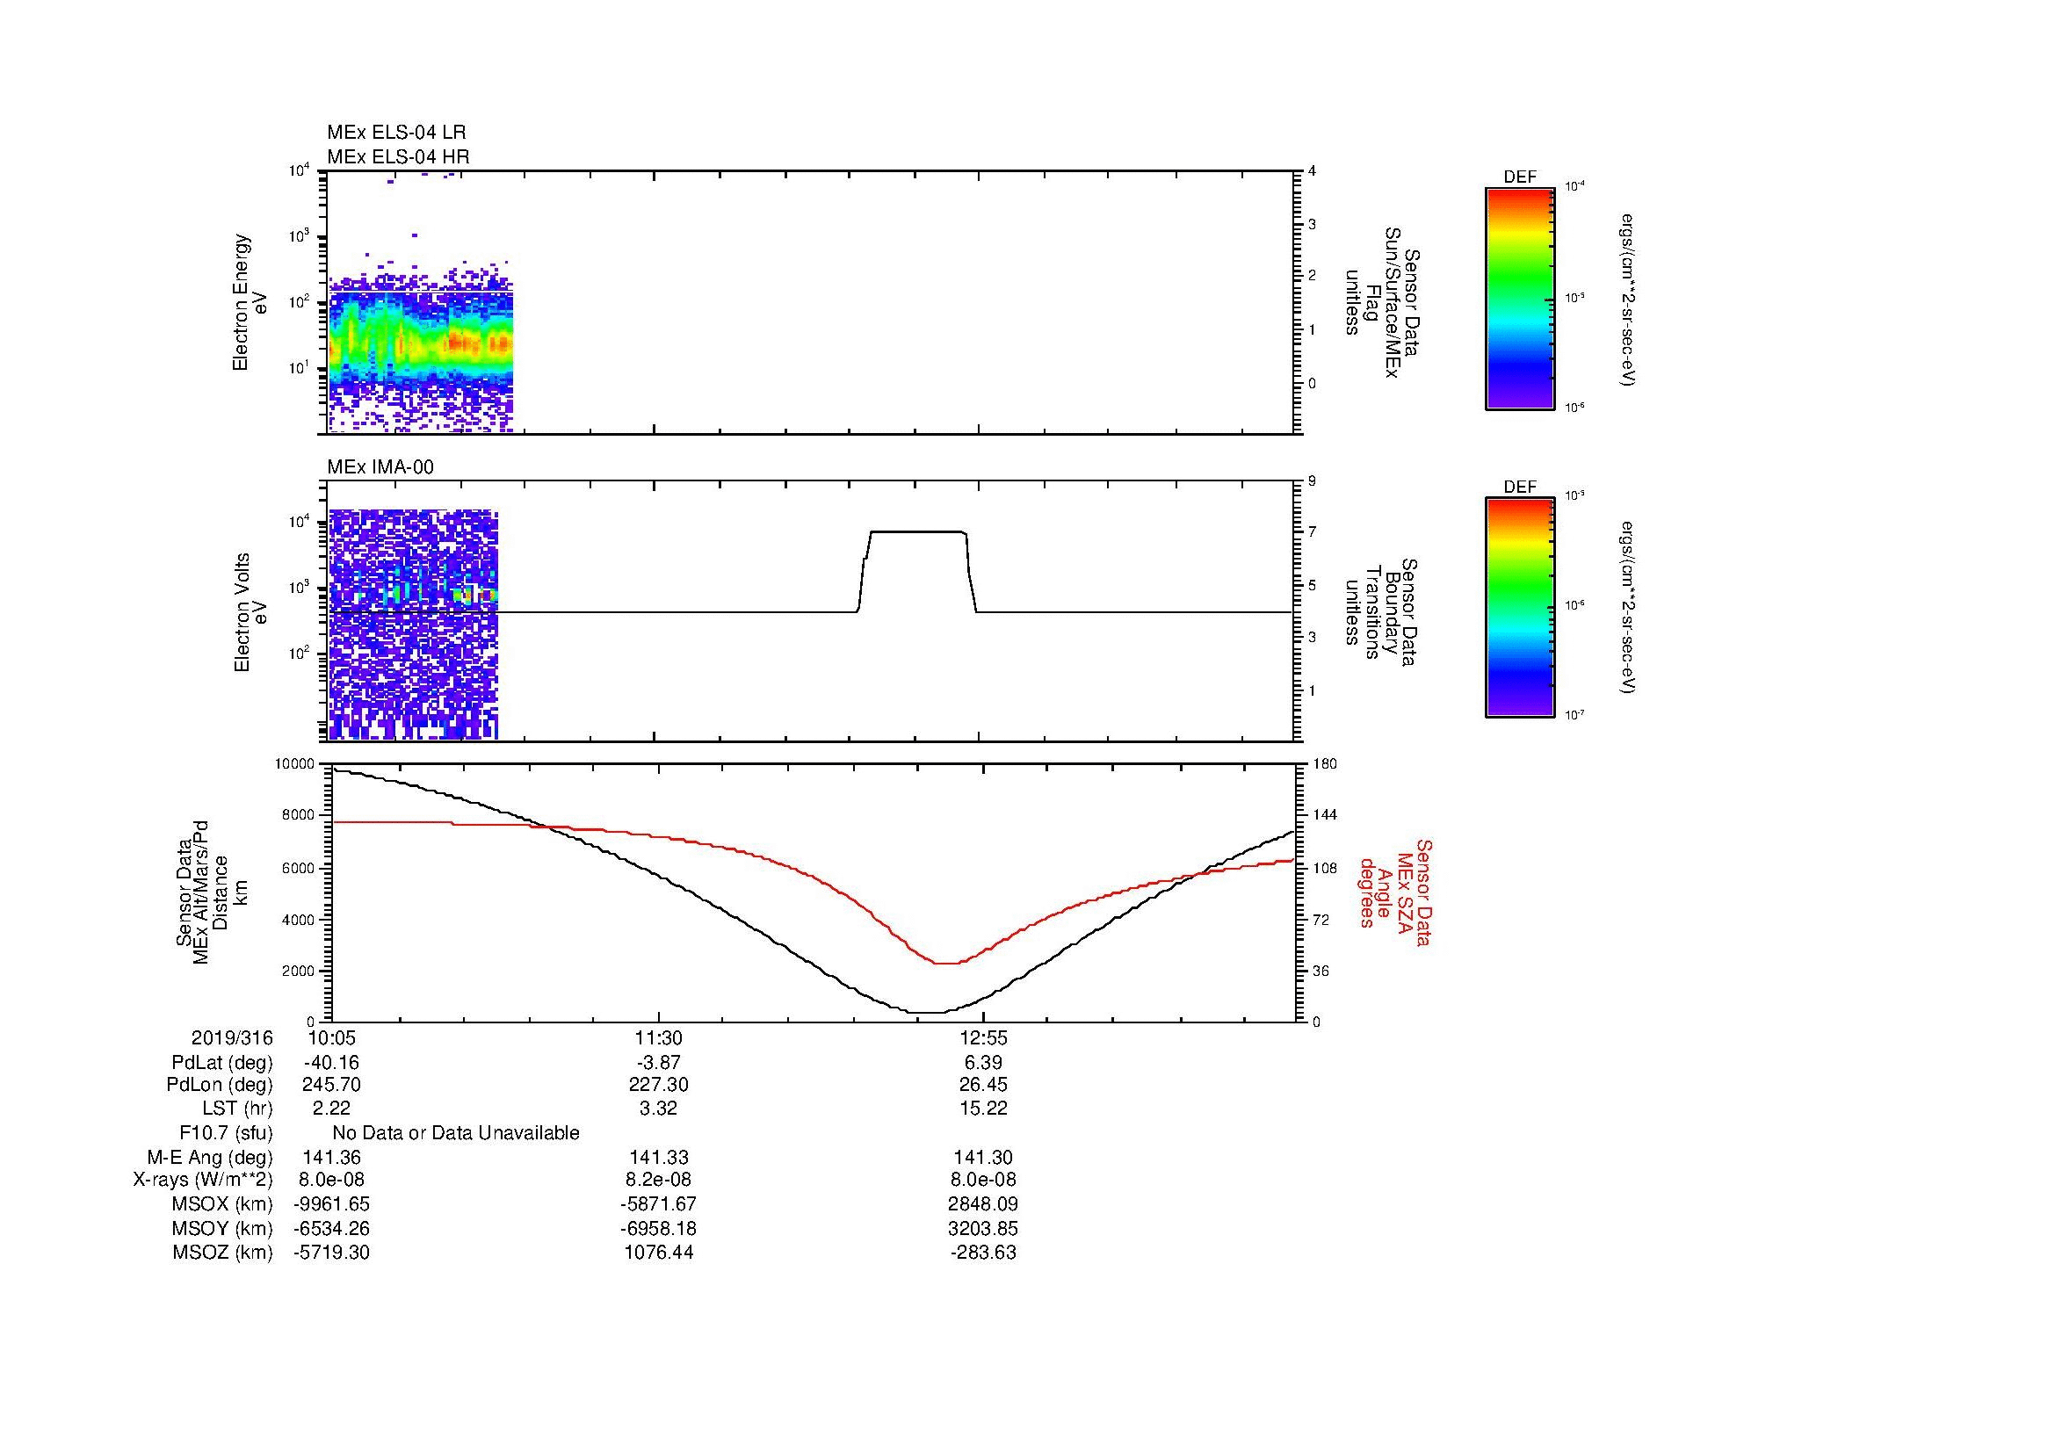Screen dimensions: 2055x1452
Task: Click MSOZ value -5719.30
Action: (331, 1253)
